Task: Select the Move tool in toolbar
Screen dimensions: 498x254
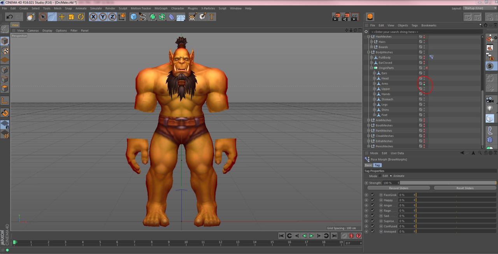Action: 62,17
